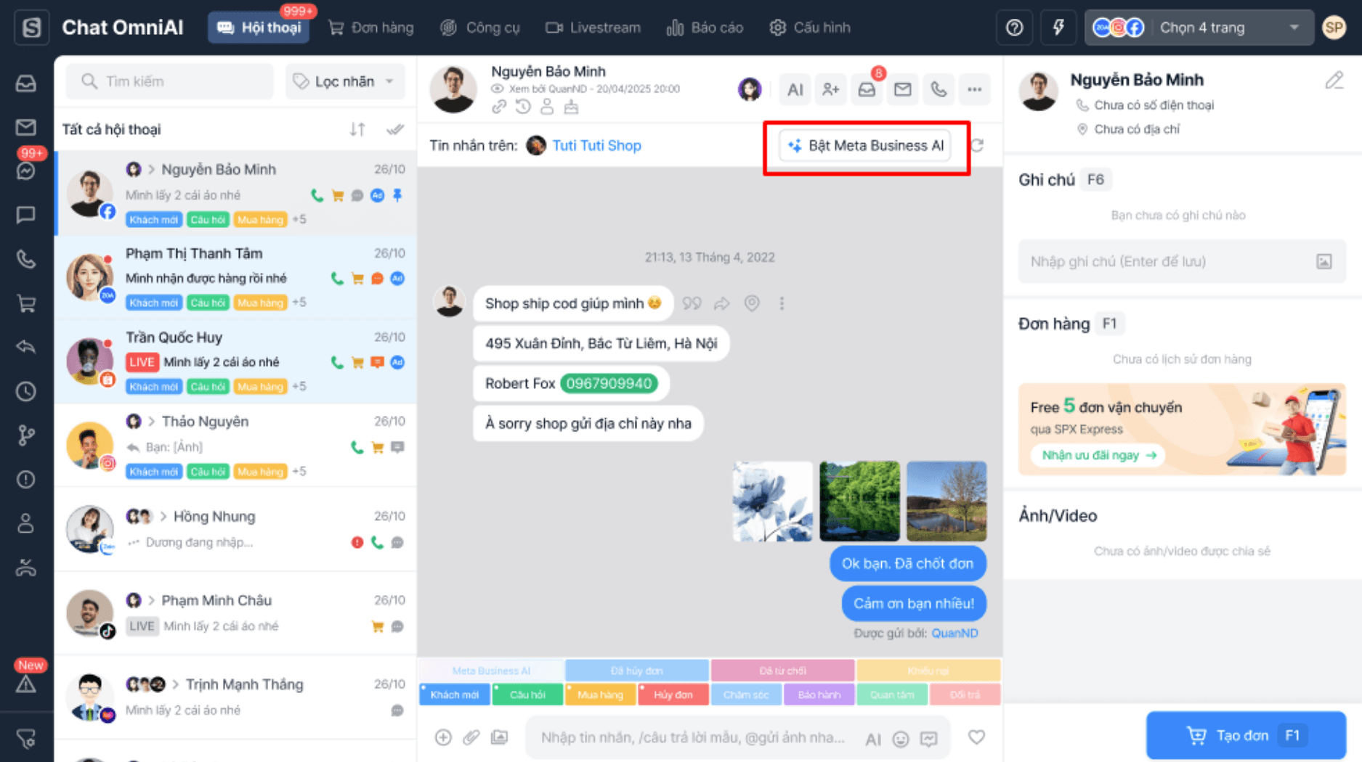Viewport: 1362px width, 762px height.
Task: Enable Bật Meta Business AI
Action: [x=866, y=146]
